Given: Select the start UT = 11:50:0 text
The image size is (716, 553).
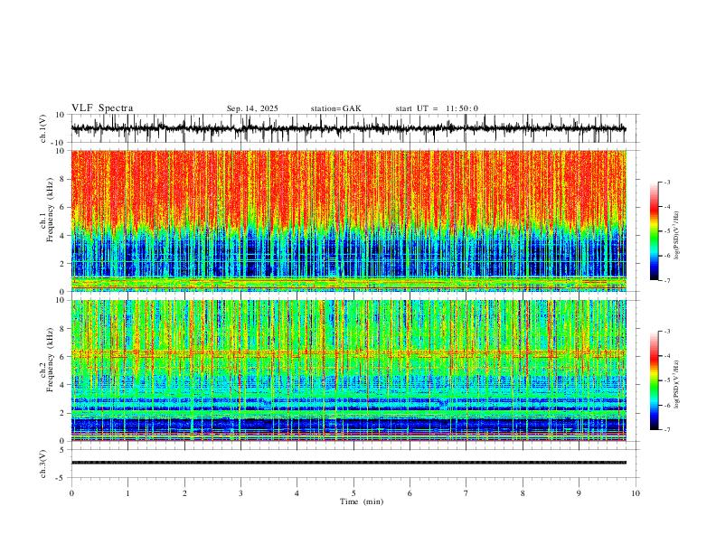Looking at the screenshot, I should 437,108.
